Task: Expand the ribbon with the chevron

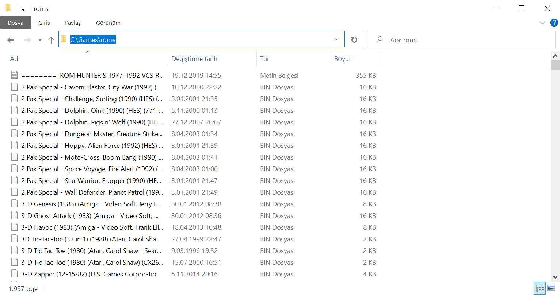Action: pos(542,23)
